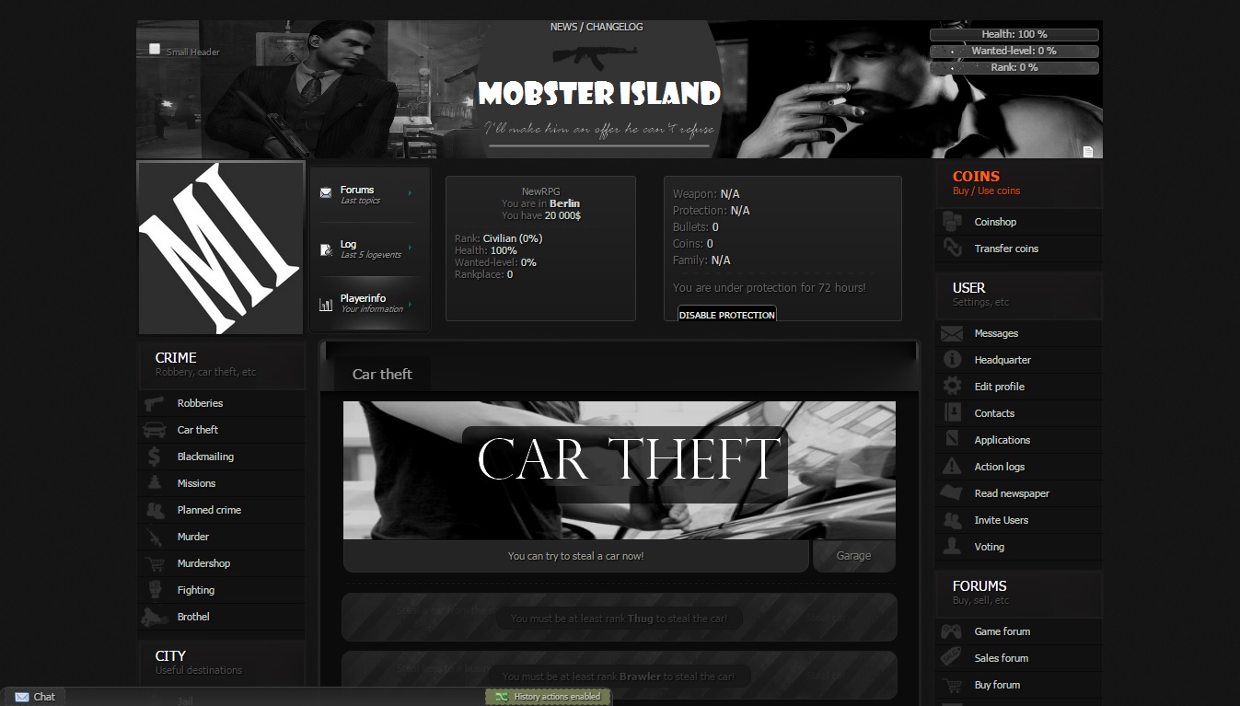
Task: Open Coinshop link
Action: click(x=995, y=222)
